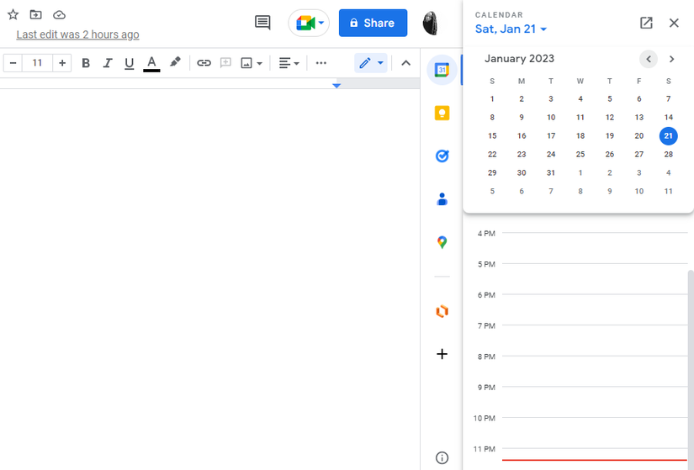Click the Insert link icon

point(204,63)
